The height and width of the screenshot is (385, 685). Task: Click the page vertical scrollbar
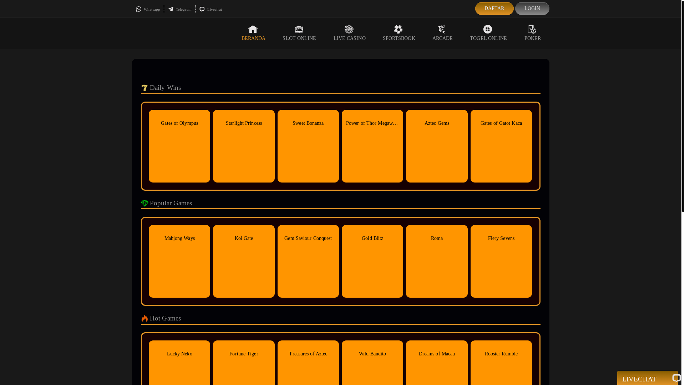683,107
